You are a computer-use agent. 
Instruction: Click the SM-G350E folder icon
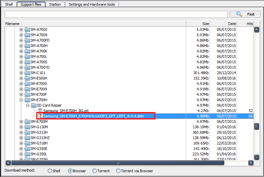click(x=27, y=149)
